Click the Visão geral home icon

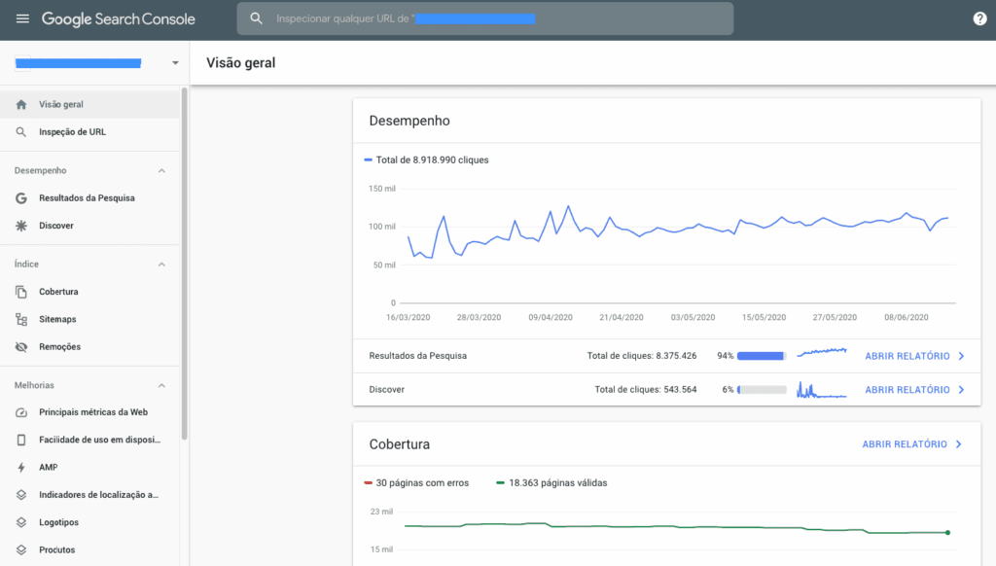tap(21, 104)
